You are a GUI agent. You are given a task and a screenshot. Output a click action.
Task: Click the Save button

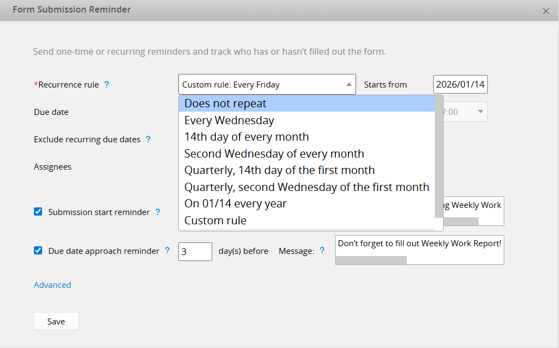[x=56, y=322]
